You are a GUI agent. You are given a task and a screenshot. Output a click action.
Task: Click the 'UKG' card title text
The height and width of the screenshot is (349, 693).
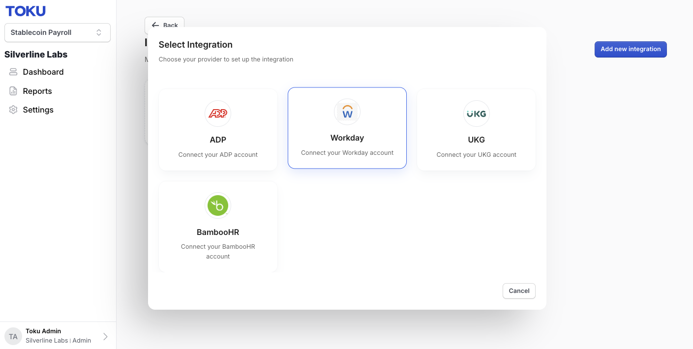pos(477,140)
